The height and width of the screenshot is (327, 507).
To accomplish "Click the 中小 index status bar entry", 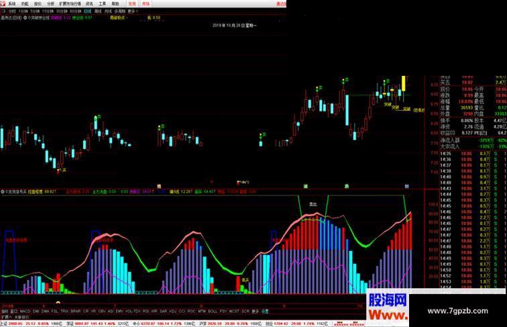I will tap(164, 324).
